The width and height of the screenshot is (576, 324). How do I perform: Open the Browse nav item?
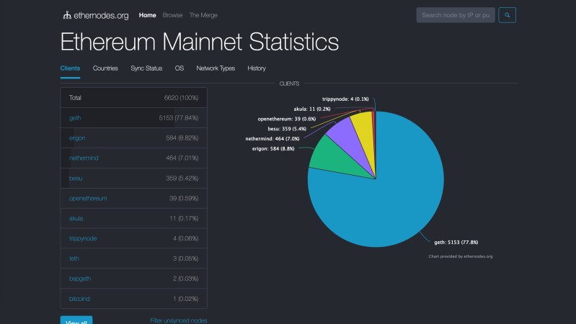click(172, 15)
